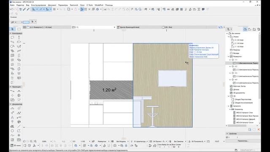Select the Text tool labeled A

tap(12, 117)
